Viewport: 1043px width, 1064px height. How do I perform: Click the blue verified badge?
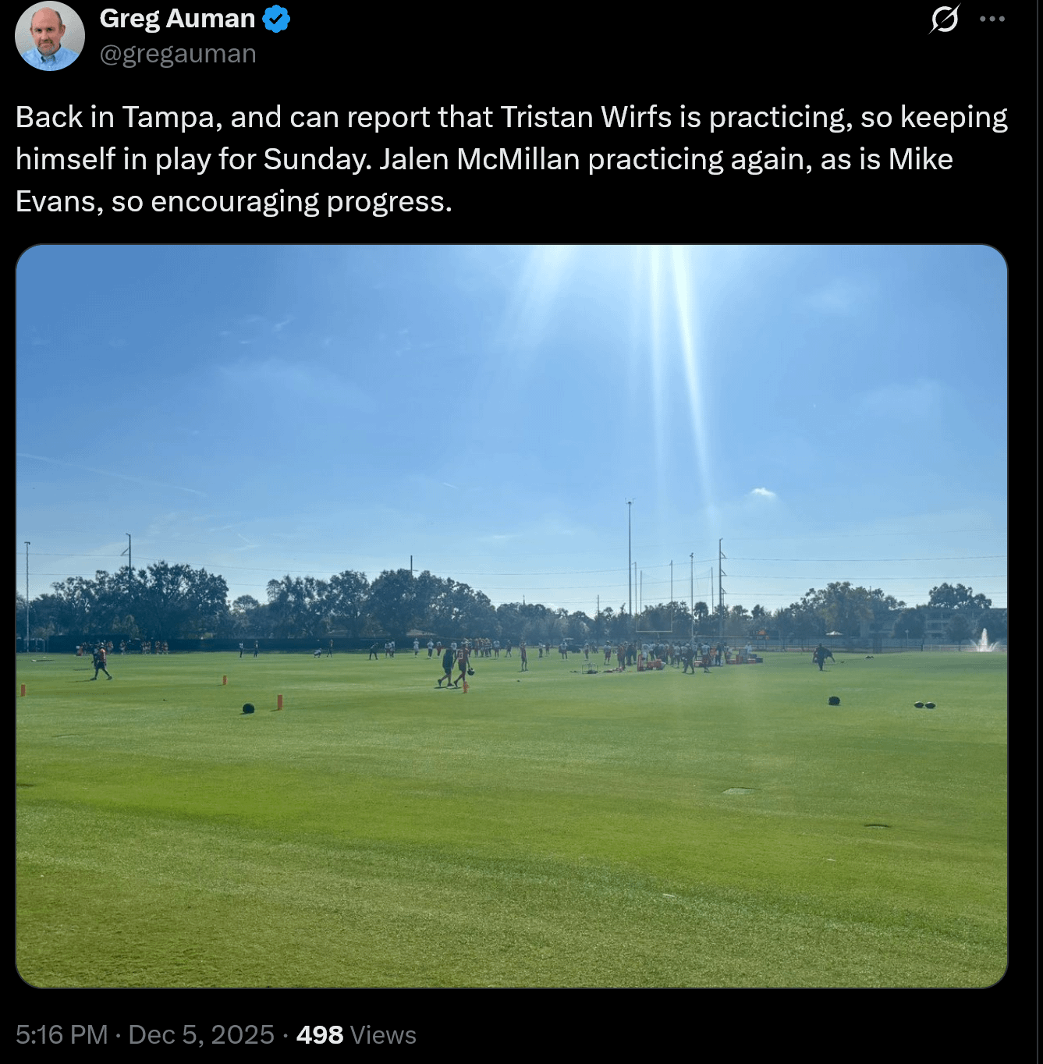pos(276,19)
